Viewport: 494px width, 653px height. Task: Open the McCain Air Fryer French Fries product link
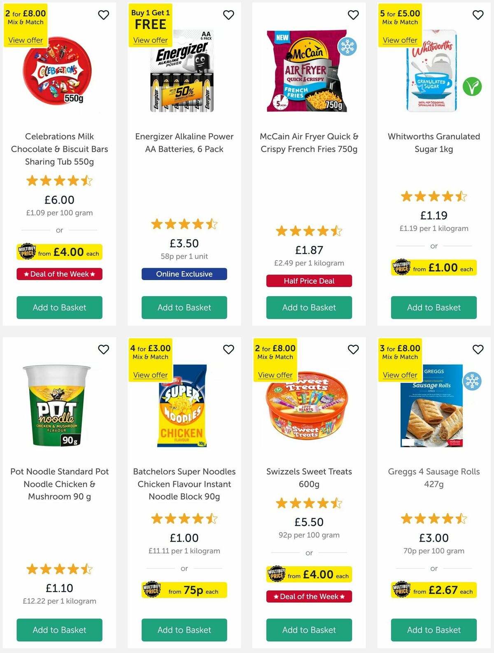(309, 143)
